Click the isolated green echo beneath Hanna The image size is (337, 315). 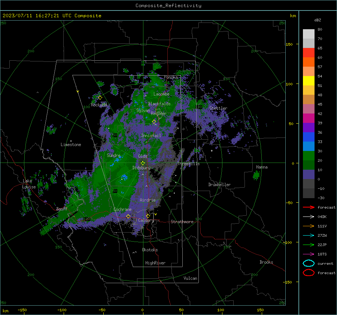tap(256, 175)
